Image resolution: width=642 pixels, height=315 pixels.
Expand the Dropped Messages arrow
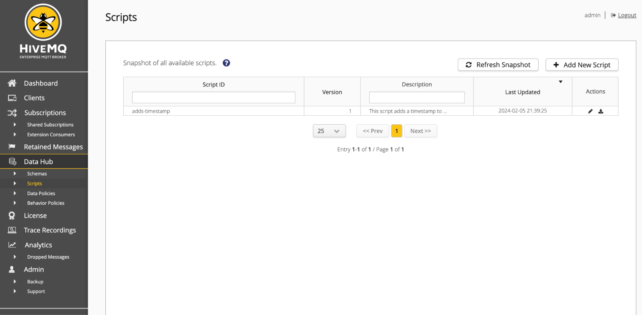pyautogui.click(x=15, y=257)
